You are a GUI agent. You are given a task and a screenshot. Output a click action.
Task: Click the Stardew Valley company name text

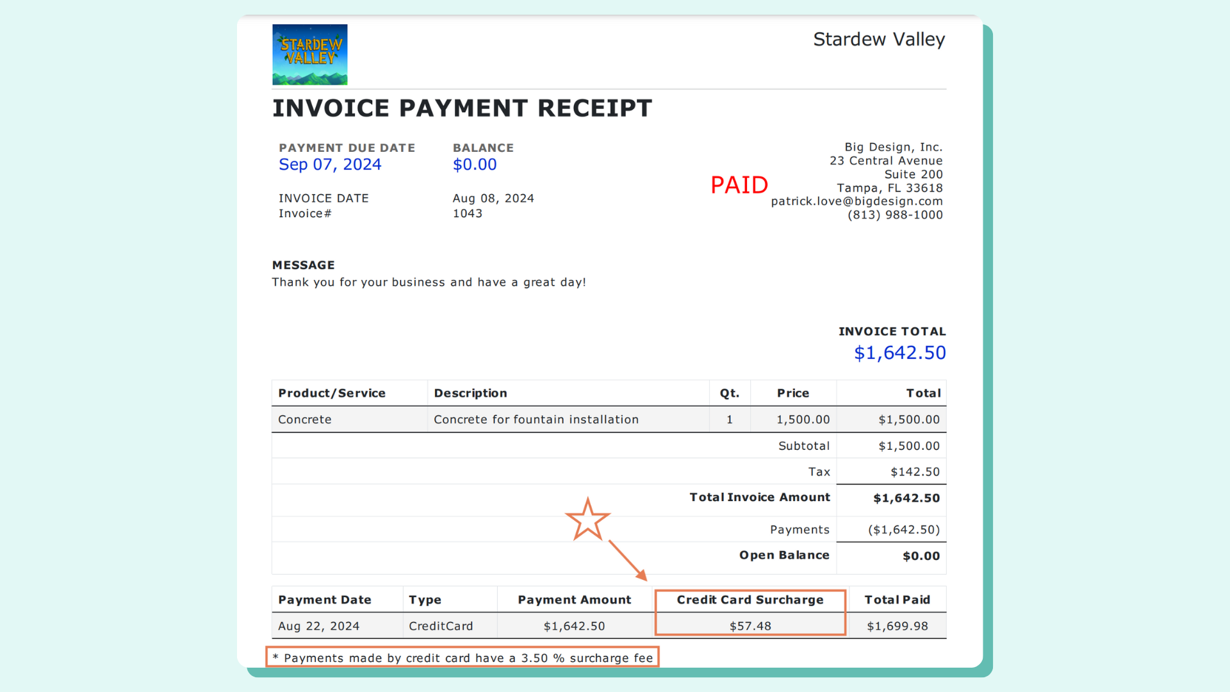(x=879, y=40)
